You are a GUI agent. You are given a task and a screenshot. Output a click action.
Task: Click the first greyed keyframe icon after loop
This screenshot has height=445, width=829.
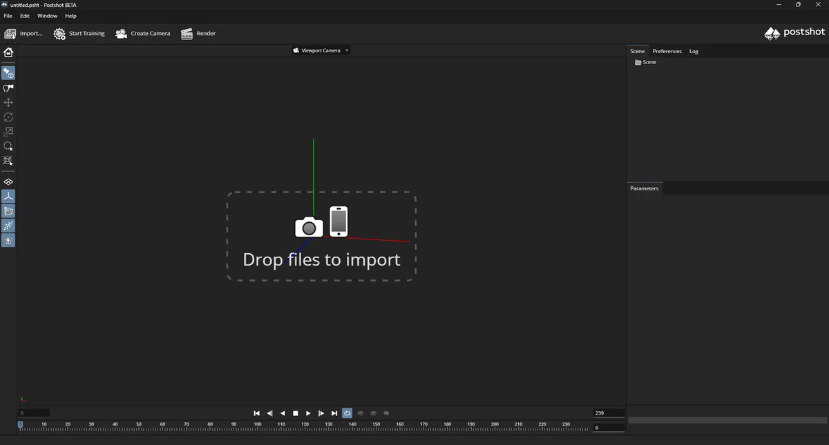click(x=361, y=413)
